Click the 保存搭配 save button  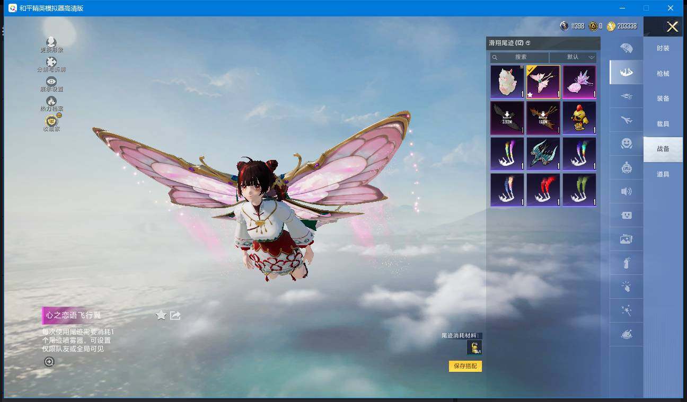pos(465,366)
